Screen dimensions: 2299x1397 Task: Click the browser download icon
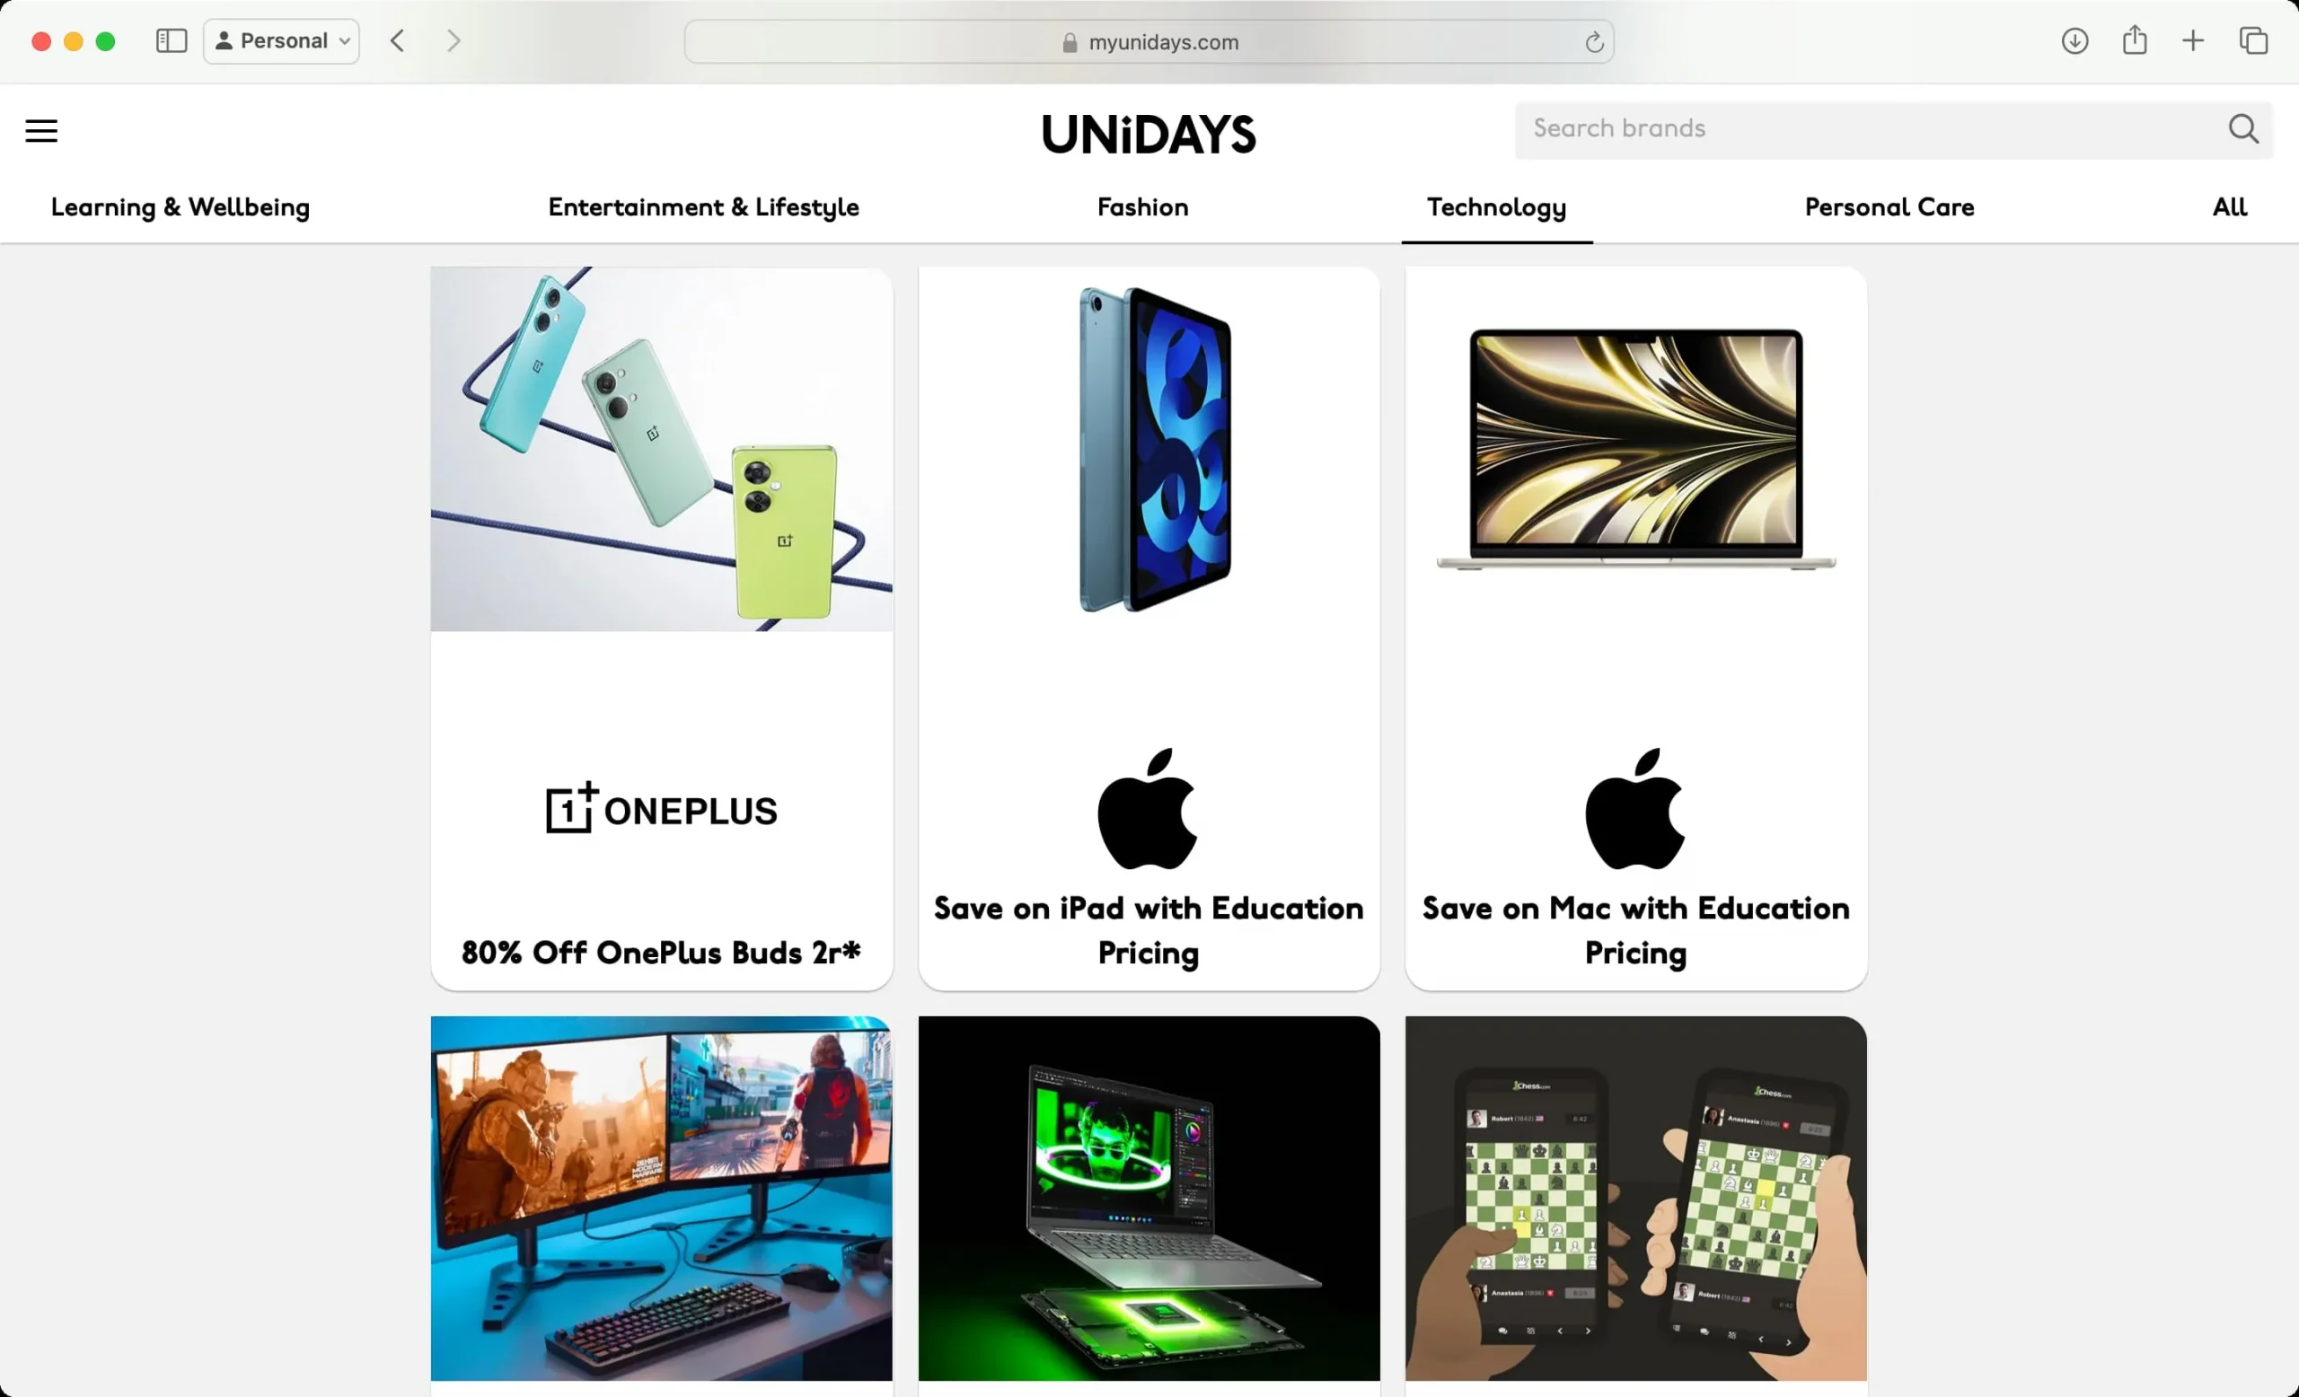[x=2074, y=41]
